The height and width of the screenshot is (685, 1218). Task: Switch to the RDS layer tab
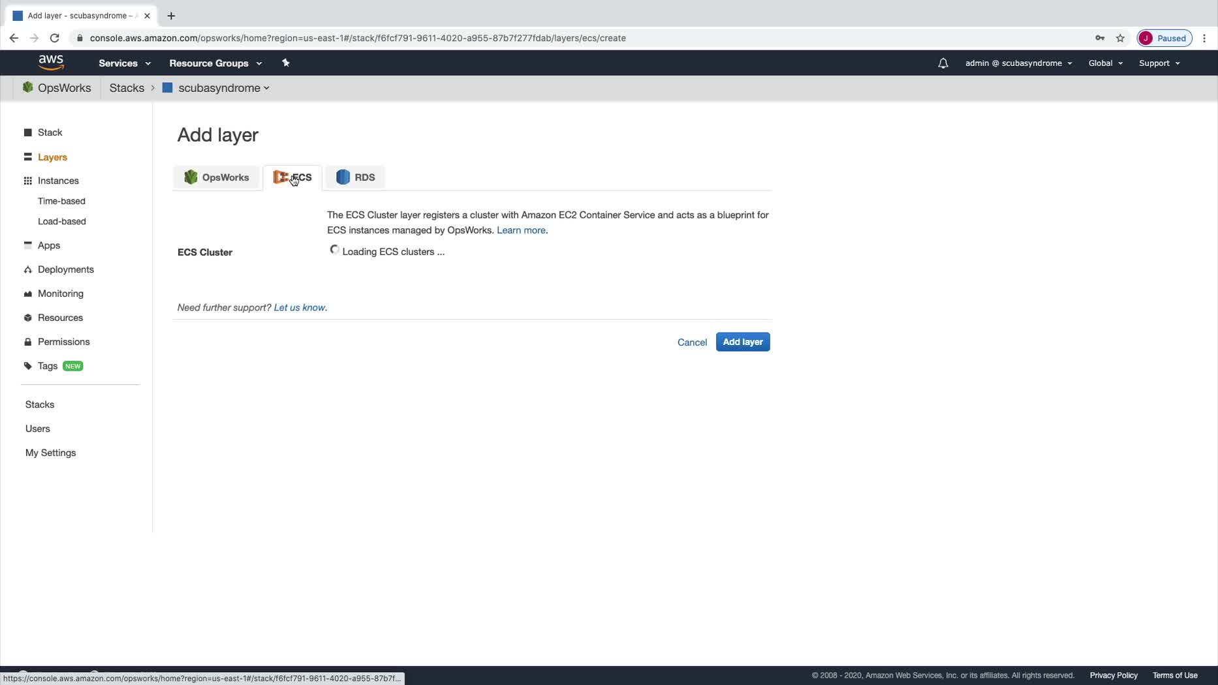pyautogui.click(x=356, y=177)
